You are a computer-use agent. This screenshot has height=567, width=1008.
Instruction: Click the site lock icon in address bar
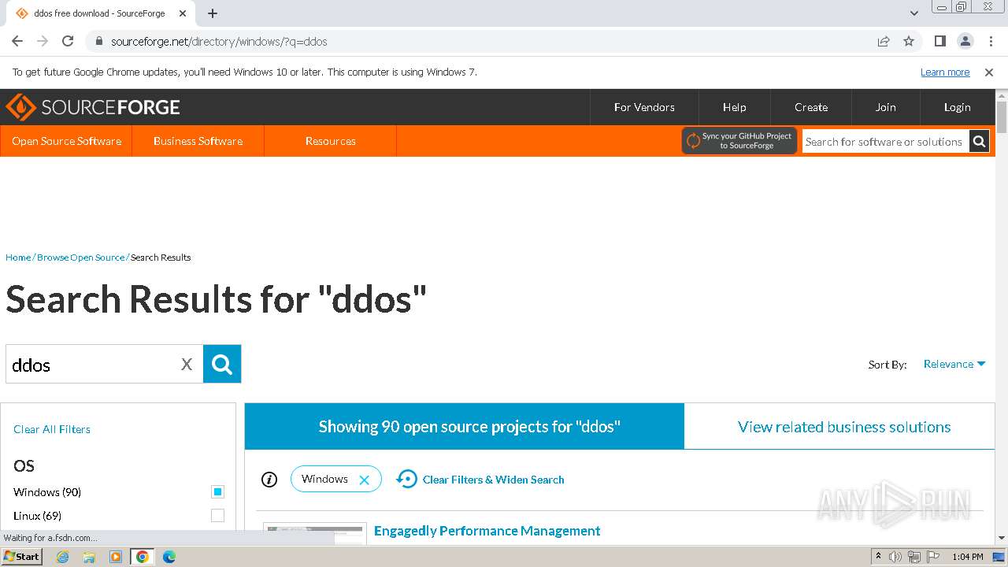[x=98, y=41]
